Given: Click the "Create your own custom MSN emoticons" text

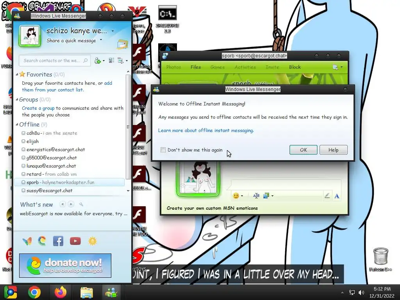Looking at the screenshot, I should pyautogui.click(x=212, y=208).
